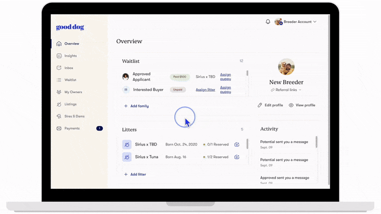The height and width of the screenshot is (214, 381).
Task: Click the New Breeder profile photo
Action: 286,67
